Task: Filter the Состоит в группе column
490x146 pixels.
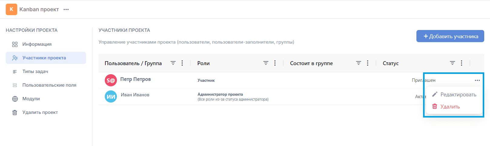Action: [x=358, y=63]
